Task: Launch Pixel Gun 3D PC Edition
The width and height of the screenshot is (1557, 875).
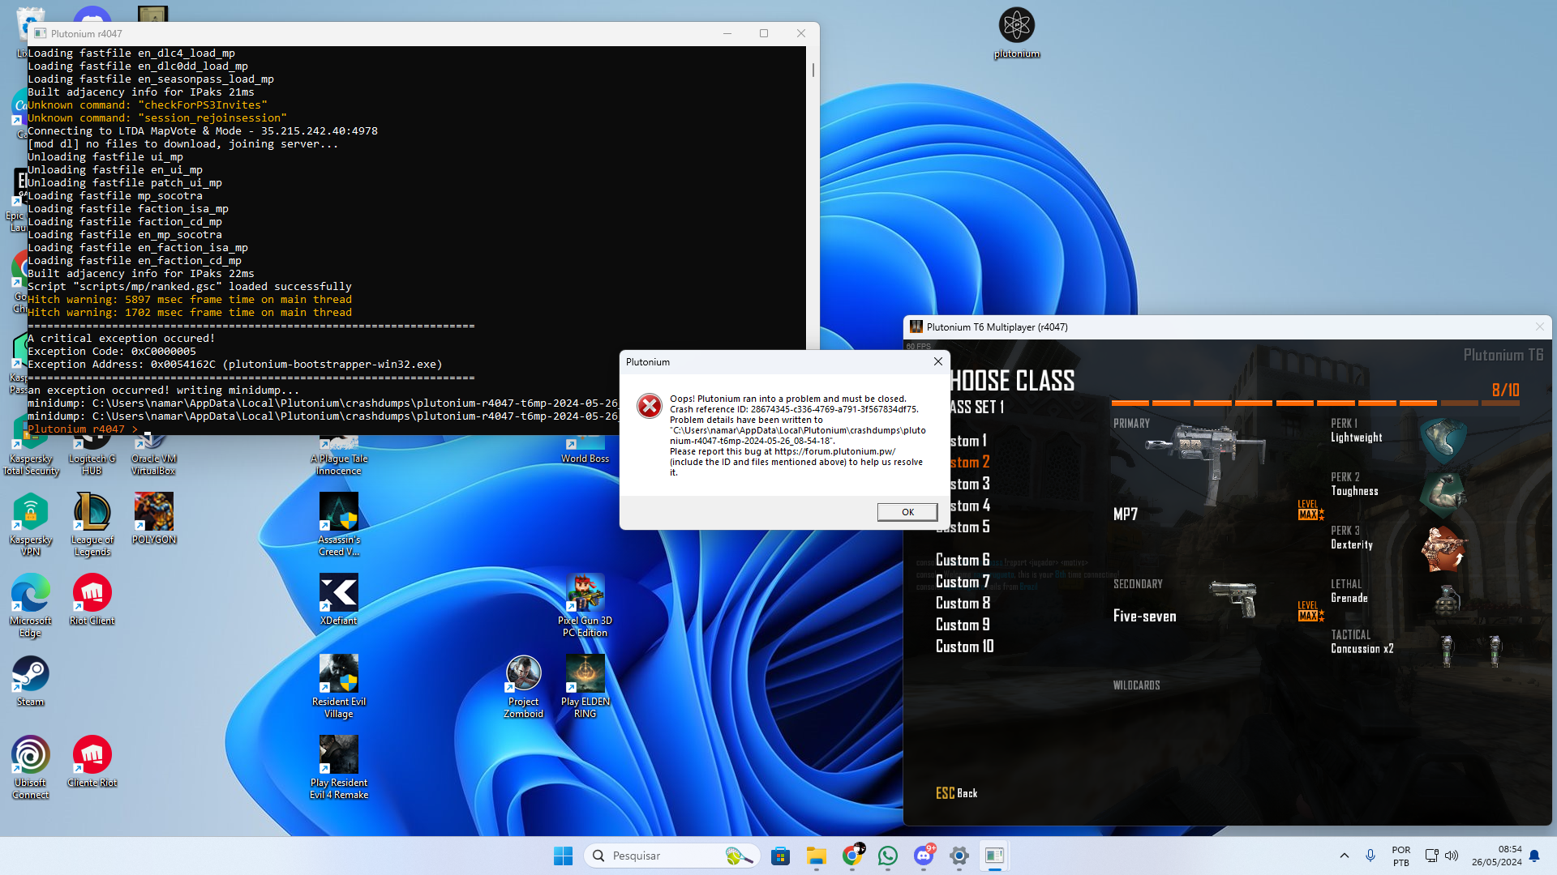Action: 585,605
